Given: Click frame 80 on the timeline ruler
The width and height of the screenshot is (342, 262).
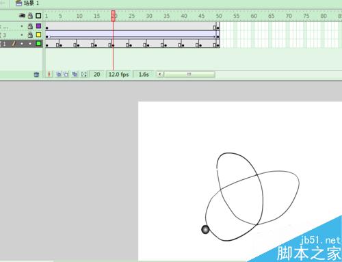Looking at the screenshot, I should tap(324, 16).
